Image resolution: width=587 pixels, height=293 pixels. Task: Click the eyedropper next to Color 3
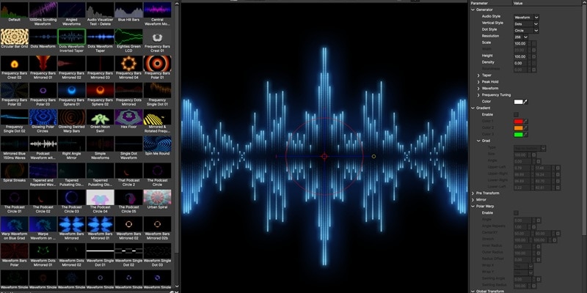coord(525,134)
